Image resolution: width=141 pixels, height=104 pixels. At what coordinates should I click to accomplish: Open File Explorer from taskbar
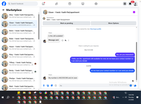(24, 93)
